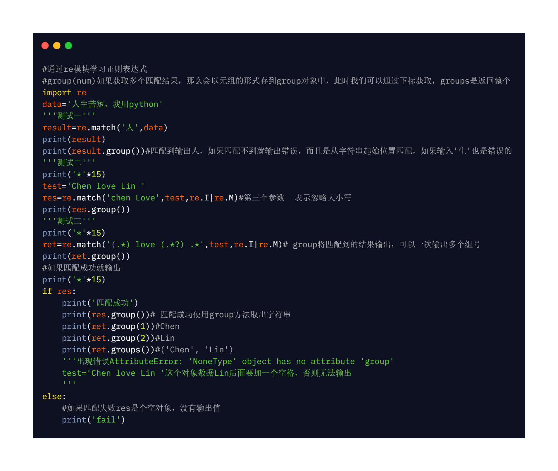Image resolution: width=558 pixels, height=471 pixels.
Task: Click the docstring '测试二'
Action: pos(69,163)
